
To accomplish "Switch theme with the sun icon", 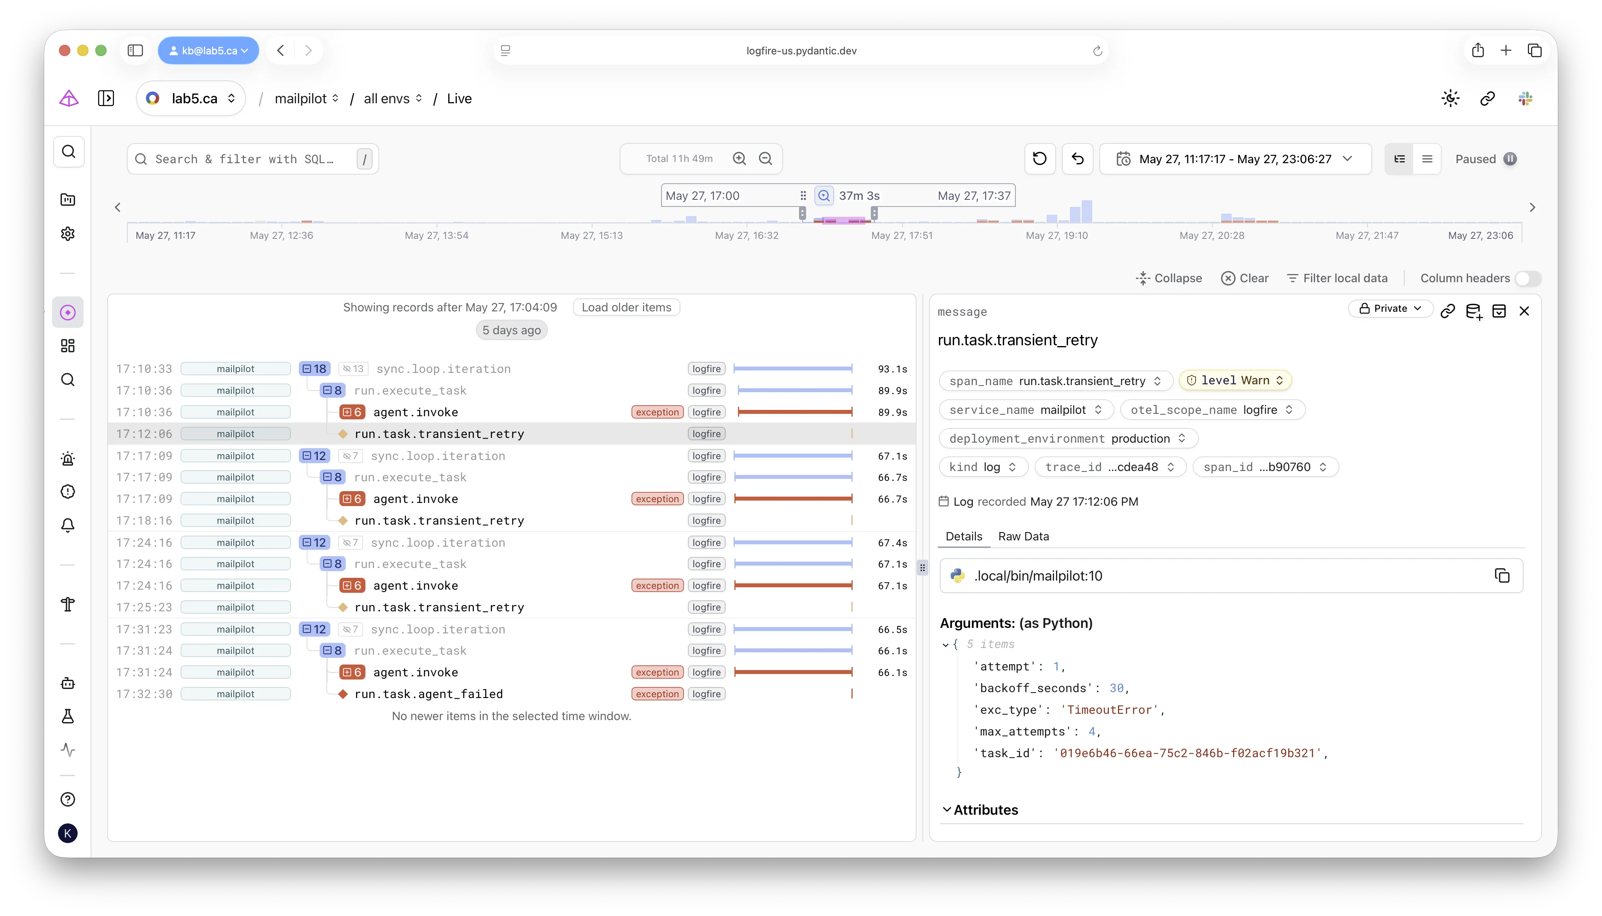I will tap(1450, 98).
